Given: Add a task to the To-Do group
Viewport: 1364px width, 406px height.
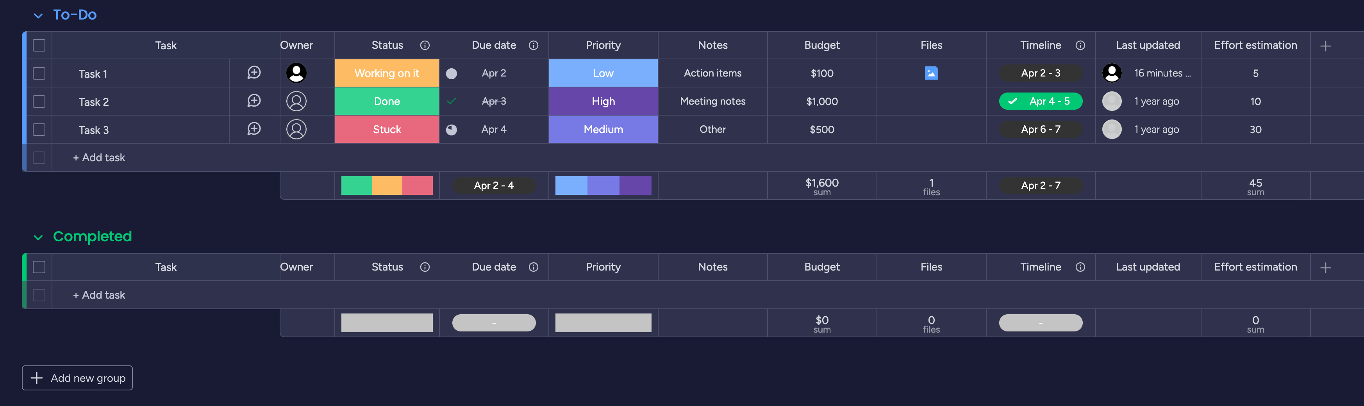Looking at the screenshot, I should (99, 158).
